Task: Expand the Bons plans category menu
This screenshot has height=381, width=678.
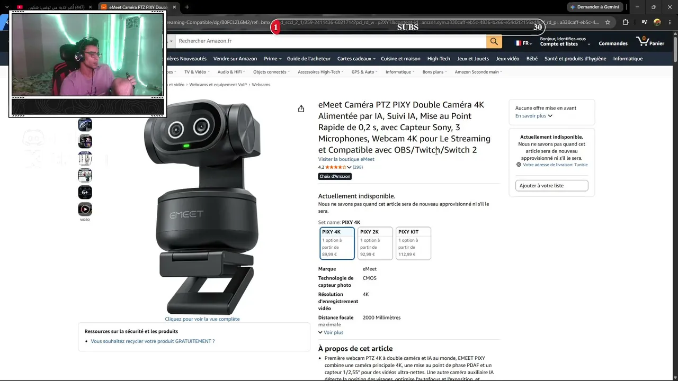Action: 434,72
